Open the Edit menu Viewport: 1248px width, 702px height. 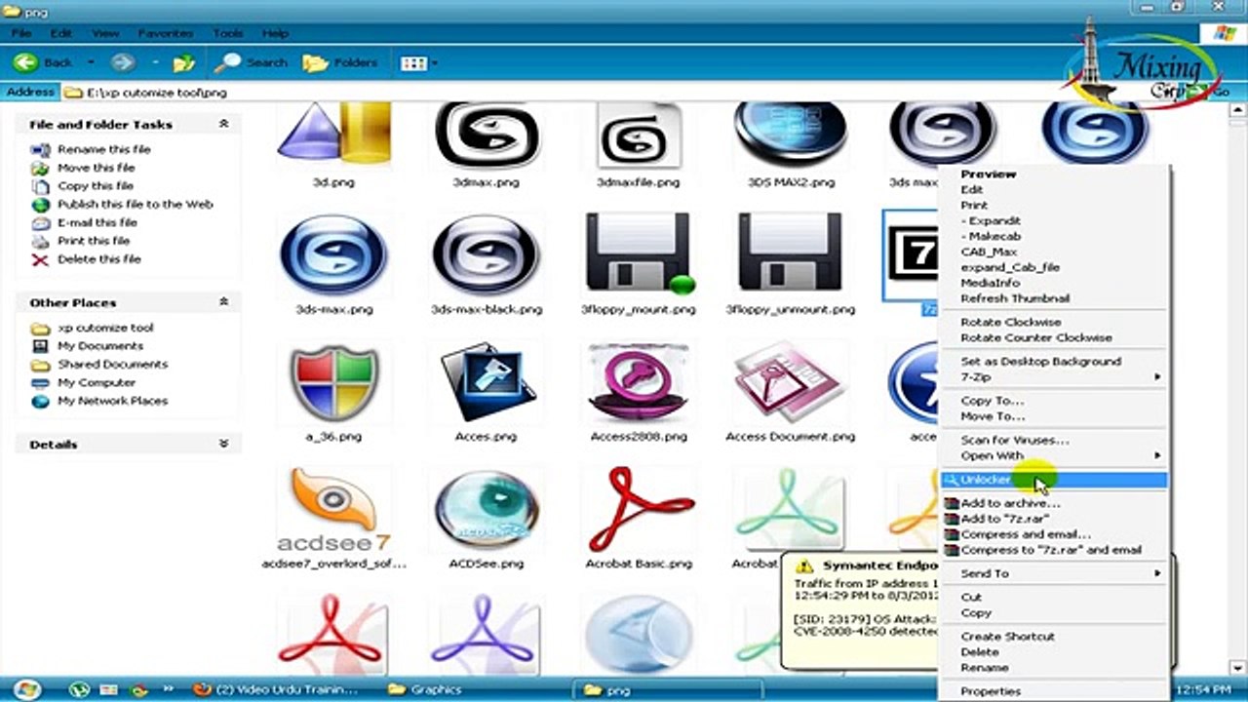click(x=61, y=33)
